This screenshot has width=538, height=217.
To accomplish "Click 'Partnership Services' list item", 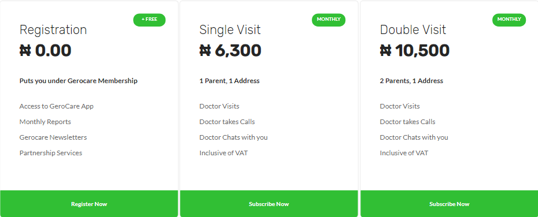I will (51, 153).
